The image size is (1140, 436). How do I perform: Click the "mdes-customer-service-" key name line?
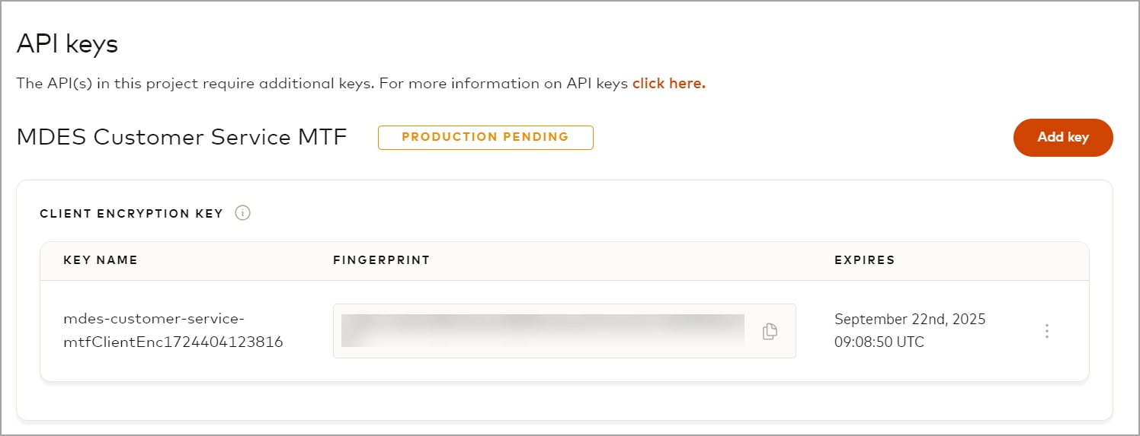pyautogui.click(x=152, y=319)
